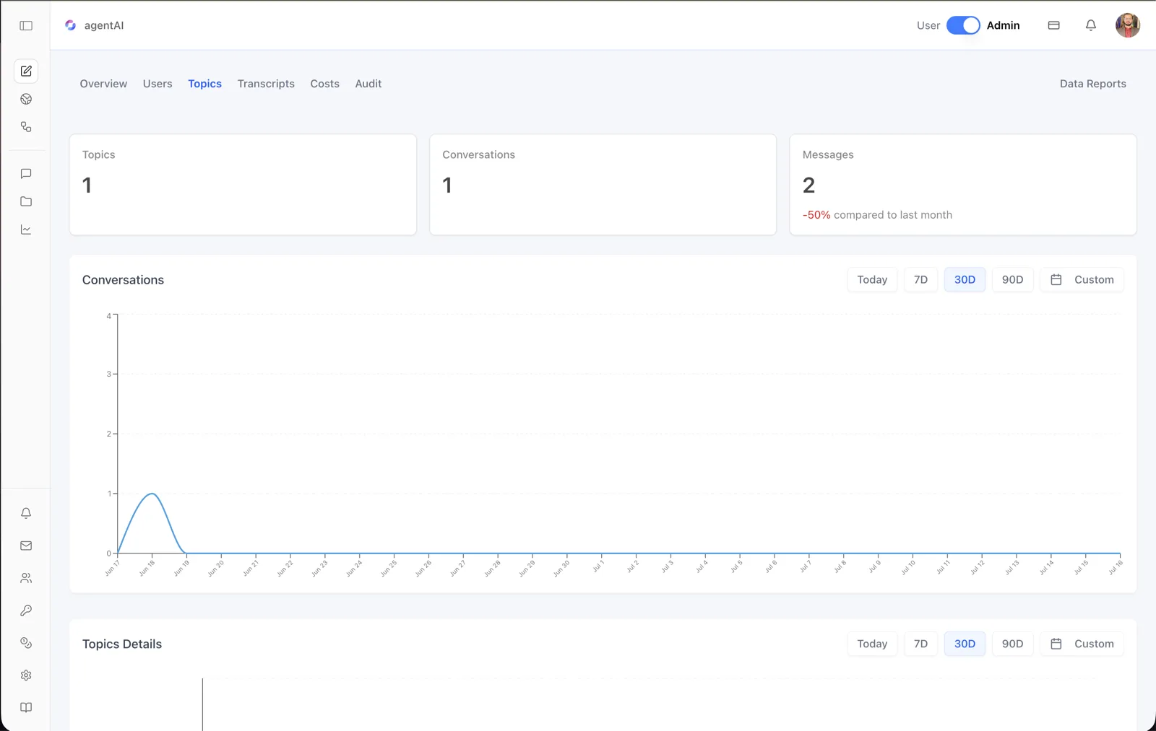Open the coins/credits sidebar icon
The image size is (1156, 731).
(x=26, y=643)
